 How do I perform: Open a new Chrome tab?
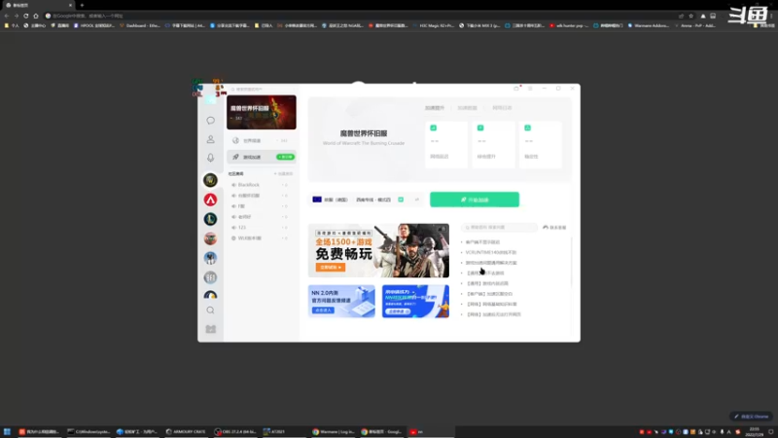(82, 5)
